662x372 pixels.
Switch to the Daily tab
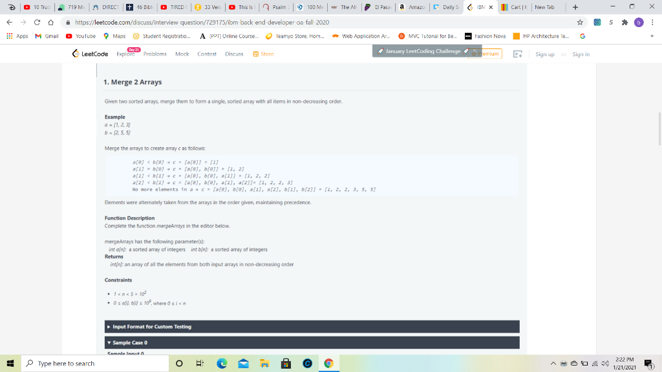pos(447,7)
